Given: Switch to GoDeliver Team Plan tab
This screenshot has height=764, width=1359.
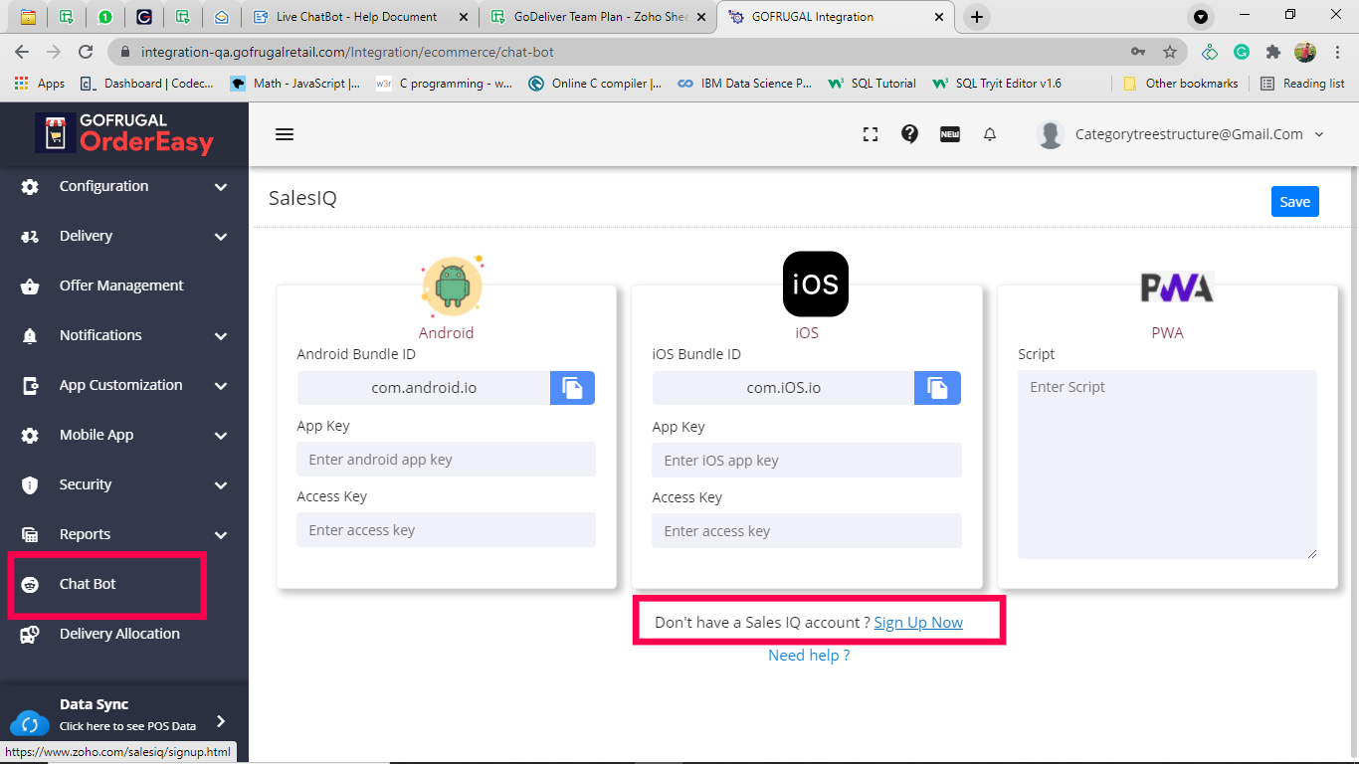Looking at the screenshot, I should [x=597, y=17].
